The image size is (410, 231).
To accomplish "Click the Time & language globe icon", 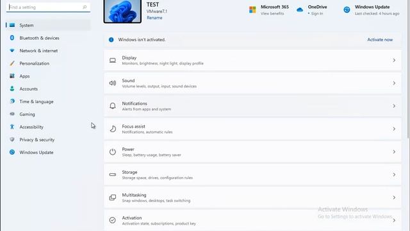I will point(12,101).
